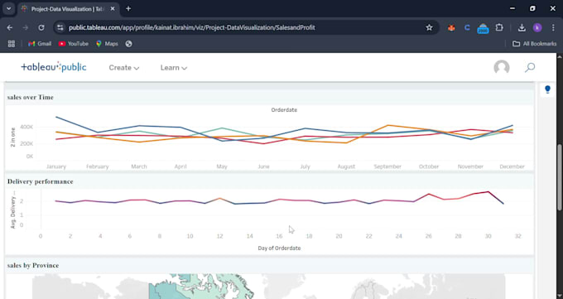Click the Tableau Public logo
563x299 pixels.
54,67
